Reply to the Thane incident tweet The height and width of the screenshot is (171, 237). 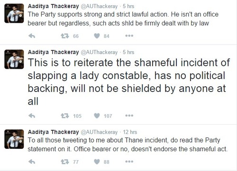coord(32,162)
